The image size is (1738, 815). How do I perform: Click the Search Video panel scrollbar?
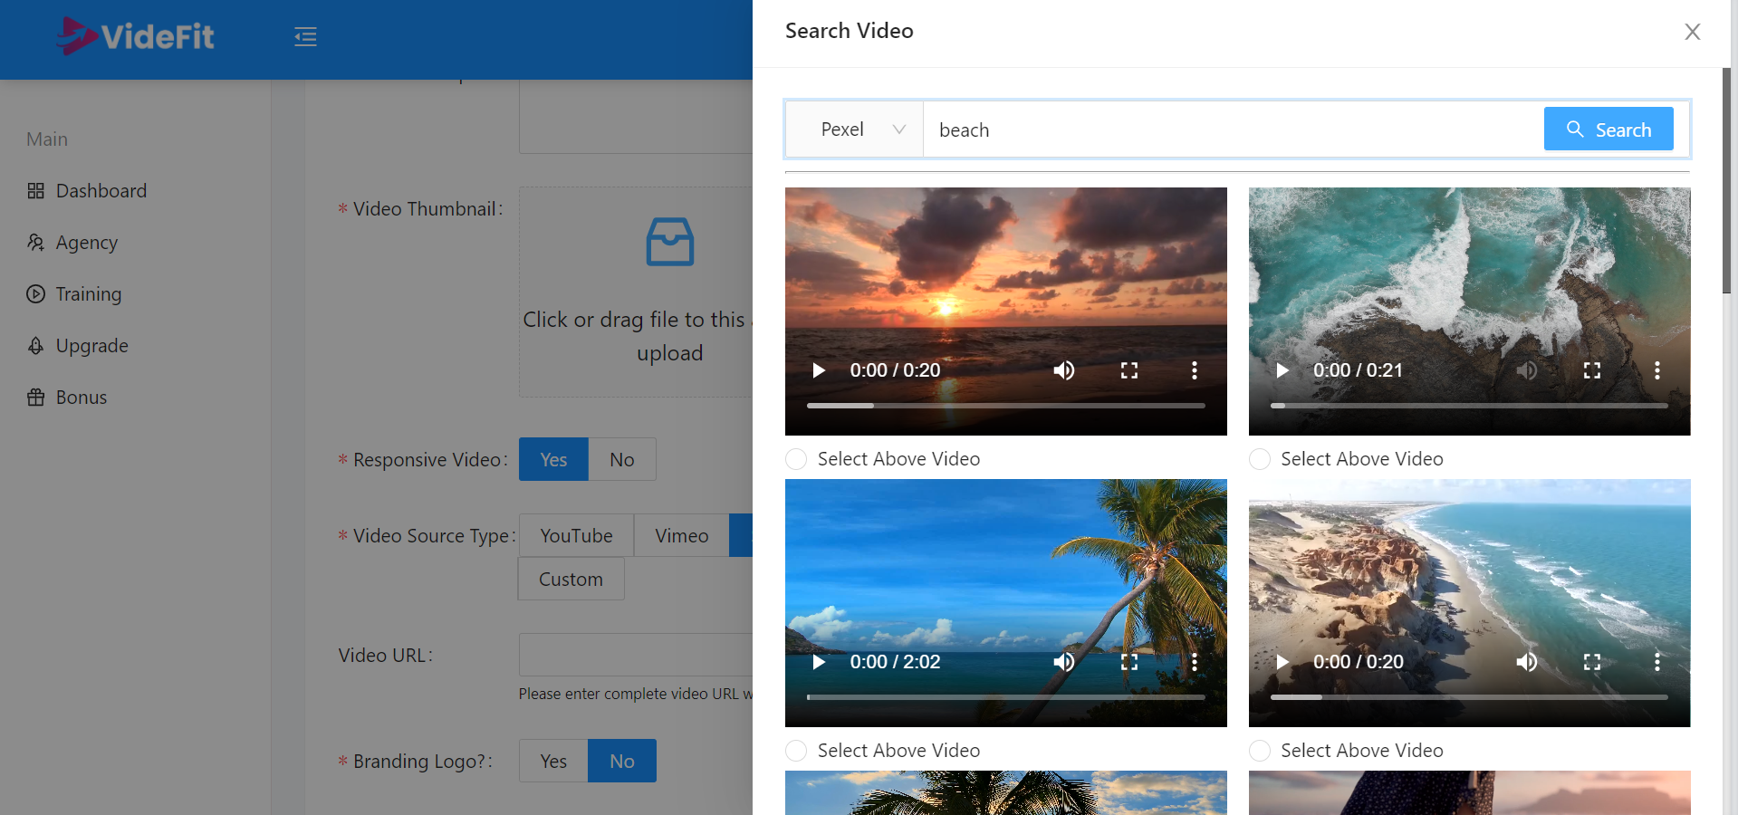[1726, 181]
